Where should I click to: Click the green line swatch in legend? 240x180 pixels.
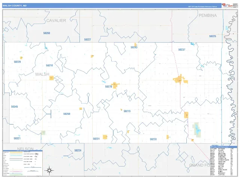tap(16, 175)
